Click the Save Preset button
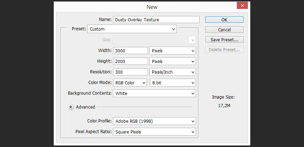The image size is (304, 147). tap(224, 40)
